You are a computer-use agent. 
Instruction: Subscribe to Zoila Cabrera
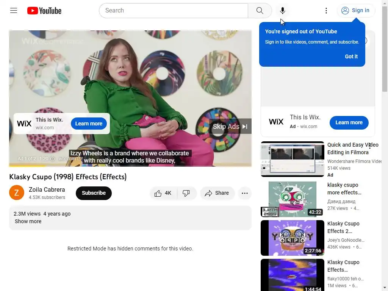94,193
